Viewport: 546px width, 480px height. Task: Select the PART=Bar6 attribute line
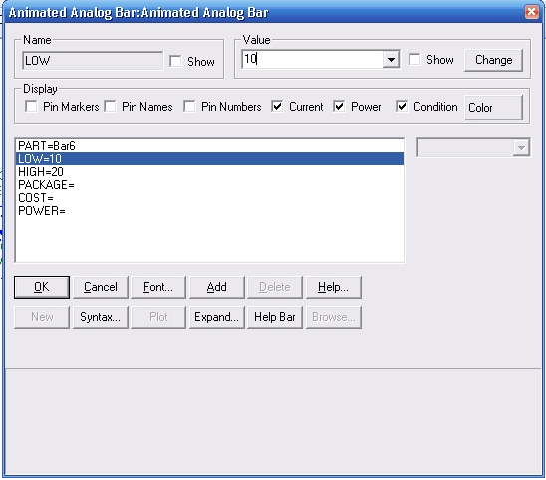pos(209,146)
